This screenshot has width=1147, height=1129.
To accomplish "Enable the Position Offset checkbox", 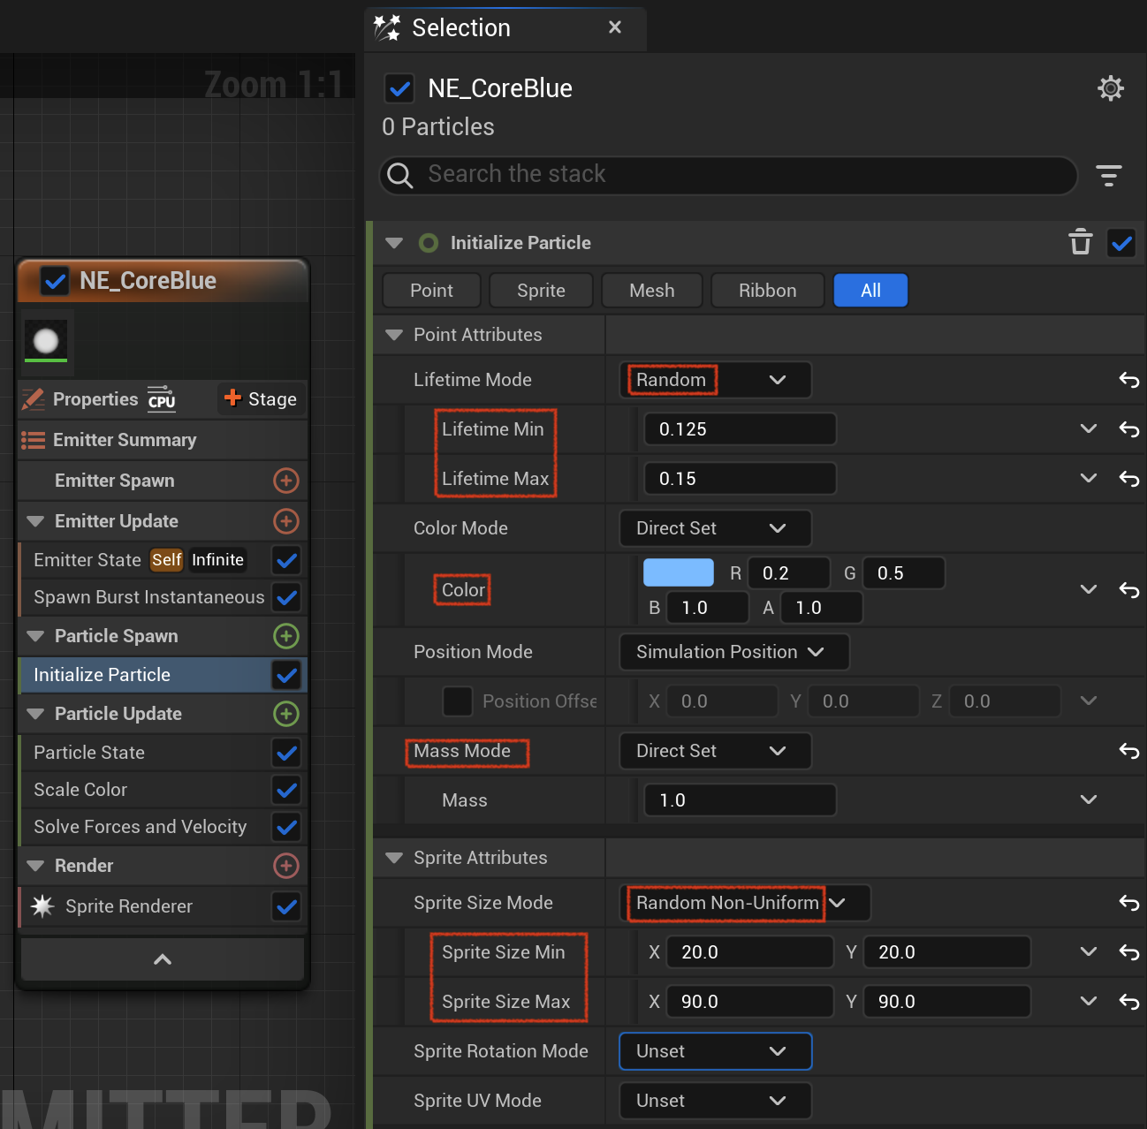I will click(x=457, y=701).
